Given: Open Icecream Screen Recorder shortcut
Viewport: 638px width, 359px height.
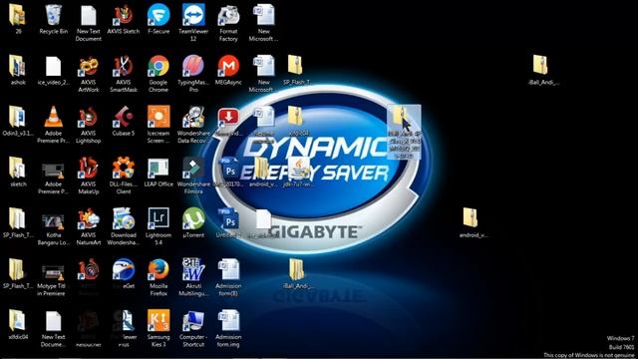Looking at the screenshot, I should point(159,118).
